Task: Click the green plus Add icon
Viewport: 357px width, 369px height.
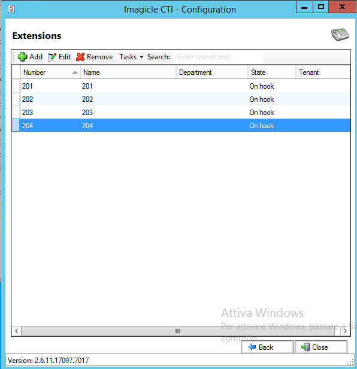Action: (x=22, y=57)
